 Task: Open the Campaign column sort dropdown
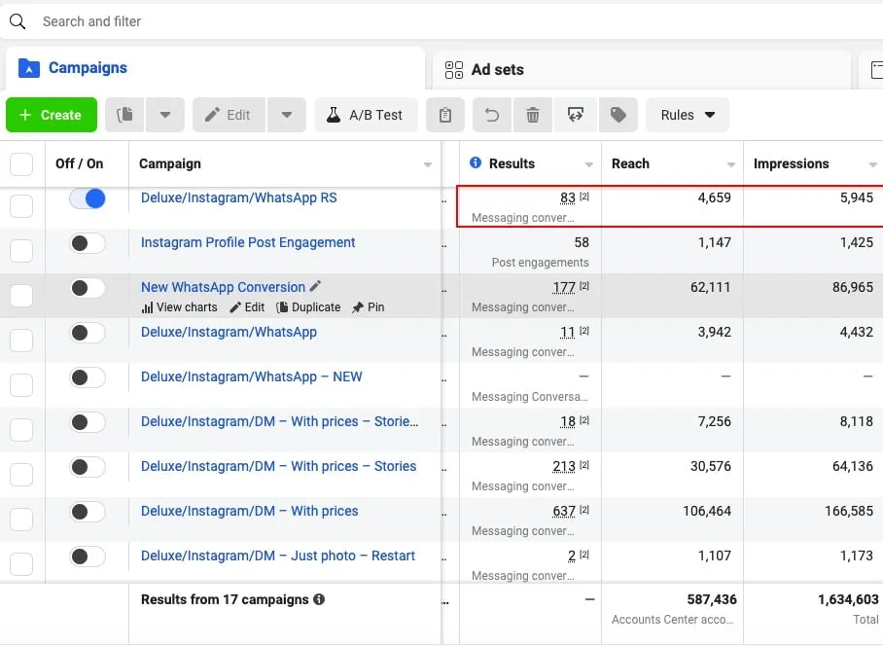click(428, 164)
